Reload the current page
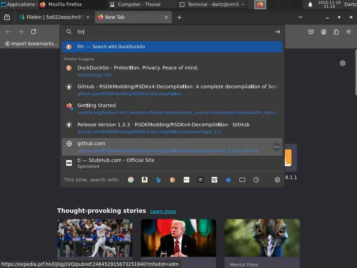This screenshot has width=357, height=268. [33, 32]
